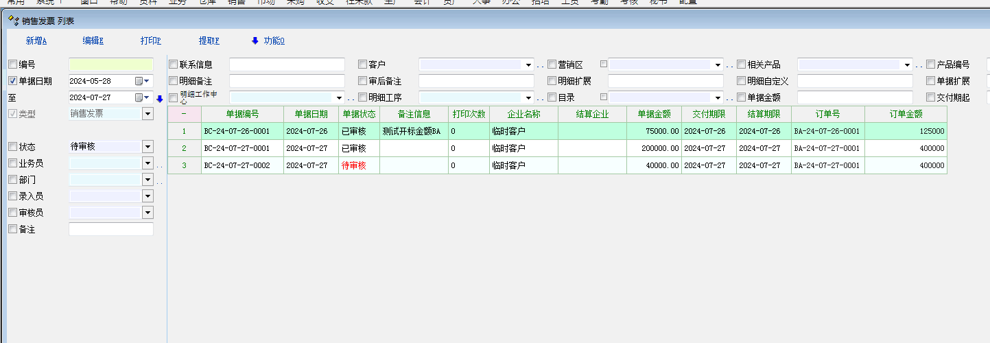Screen dimensions: 990x343
Task: Expand the 审核员 dropdown
Action: pyautogui.click(x=148, y=213)
